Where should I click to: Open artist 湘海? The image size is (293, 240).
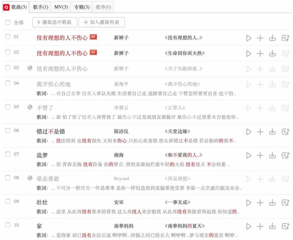(119, 155)
